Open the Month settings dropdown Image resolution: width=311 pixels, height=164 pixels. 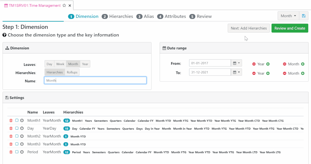pyautogui.click(x=288, y=16)
